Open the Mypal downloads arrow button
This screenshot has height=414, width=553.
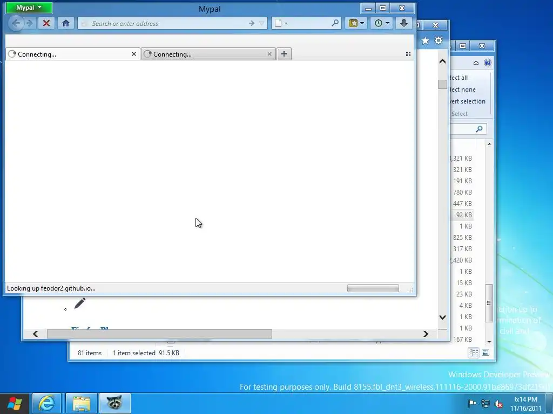404,24
